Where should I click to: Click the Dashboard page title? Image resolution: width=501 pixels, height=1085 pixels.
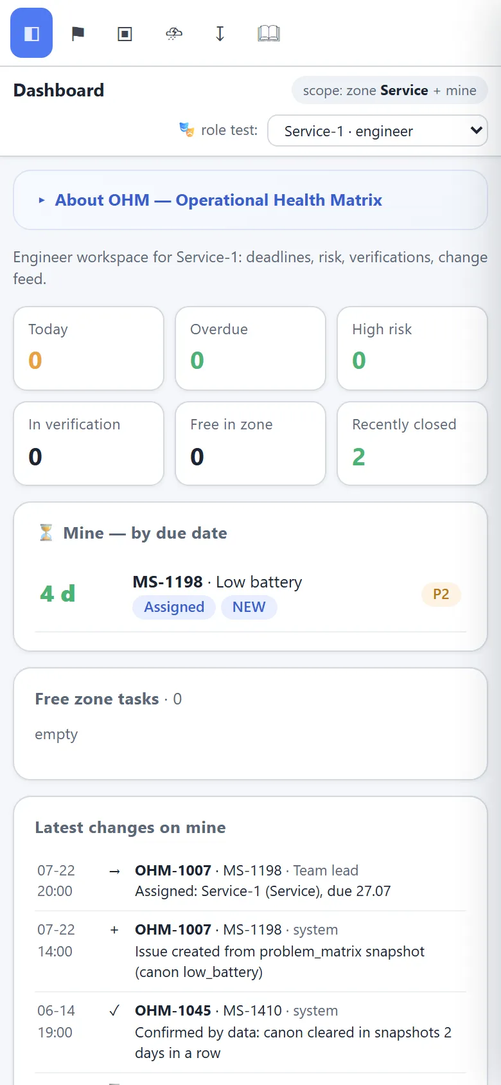pos(58,90)
